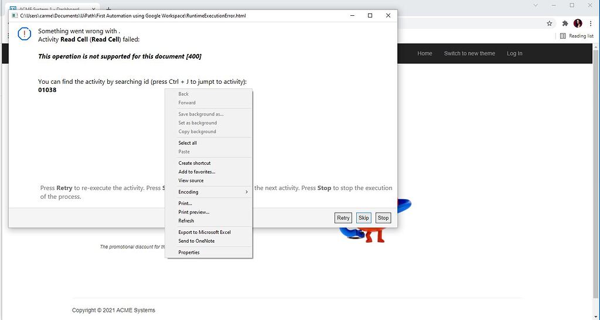Open Chrome profile avatar
600x320 pixels.
coord(578,23)
